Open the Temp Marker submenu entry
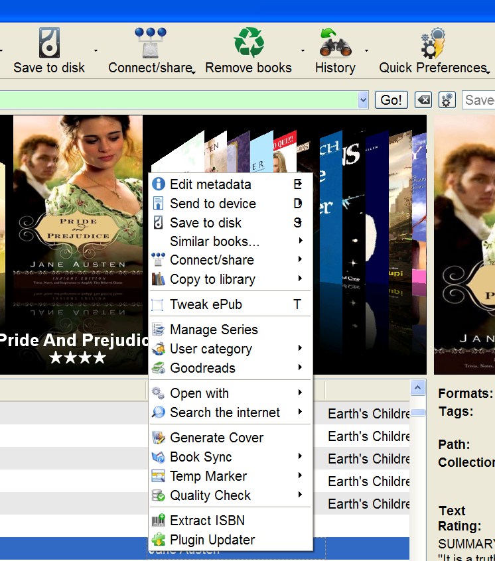Screen dimensions: 495x561 click(x=230, y=476)
